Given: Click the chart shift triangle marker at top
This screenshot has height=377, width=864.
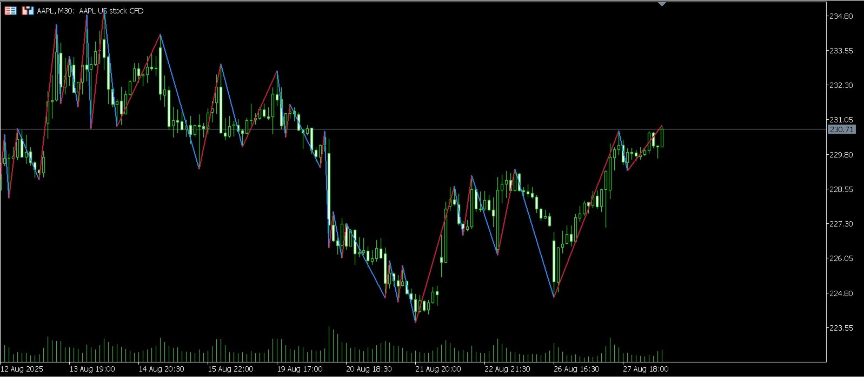Looking at the screenshot, I should pyautogui.click(x=662, y=4).
